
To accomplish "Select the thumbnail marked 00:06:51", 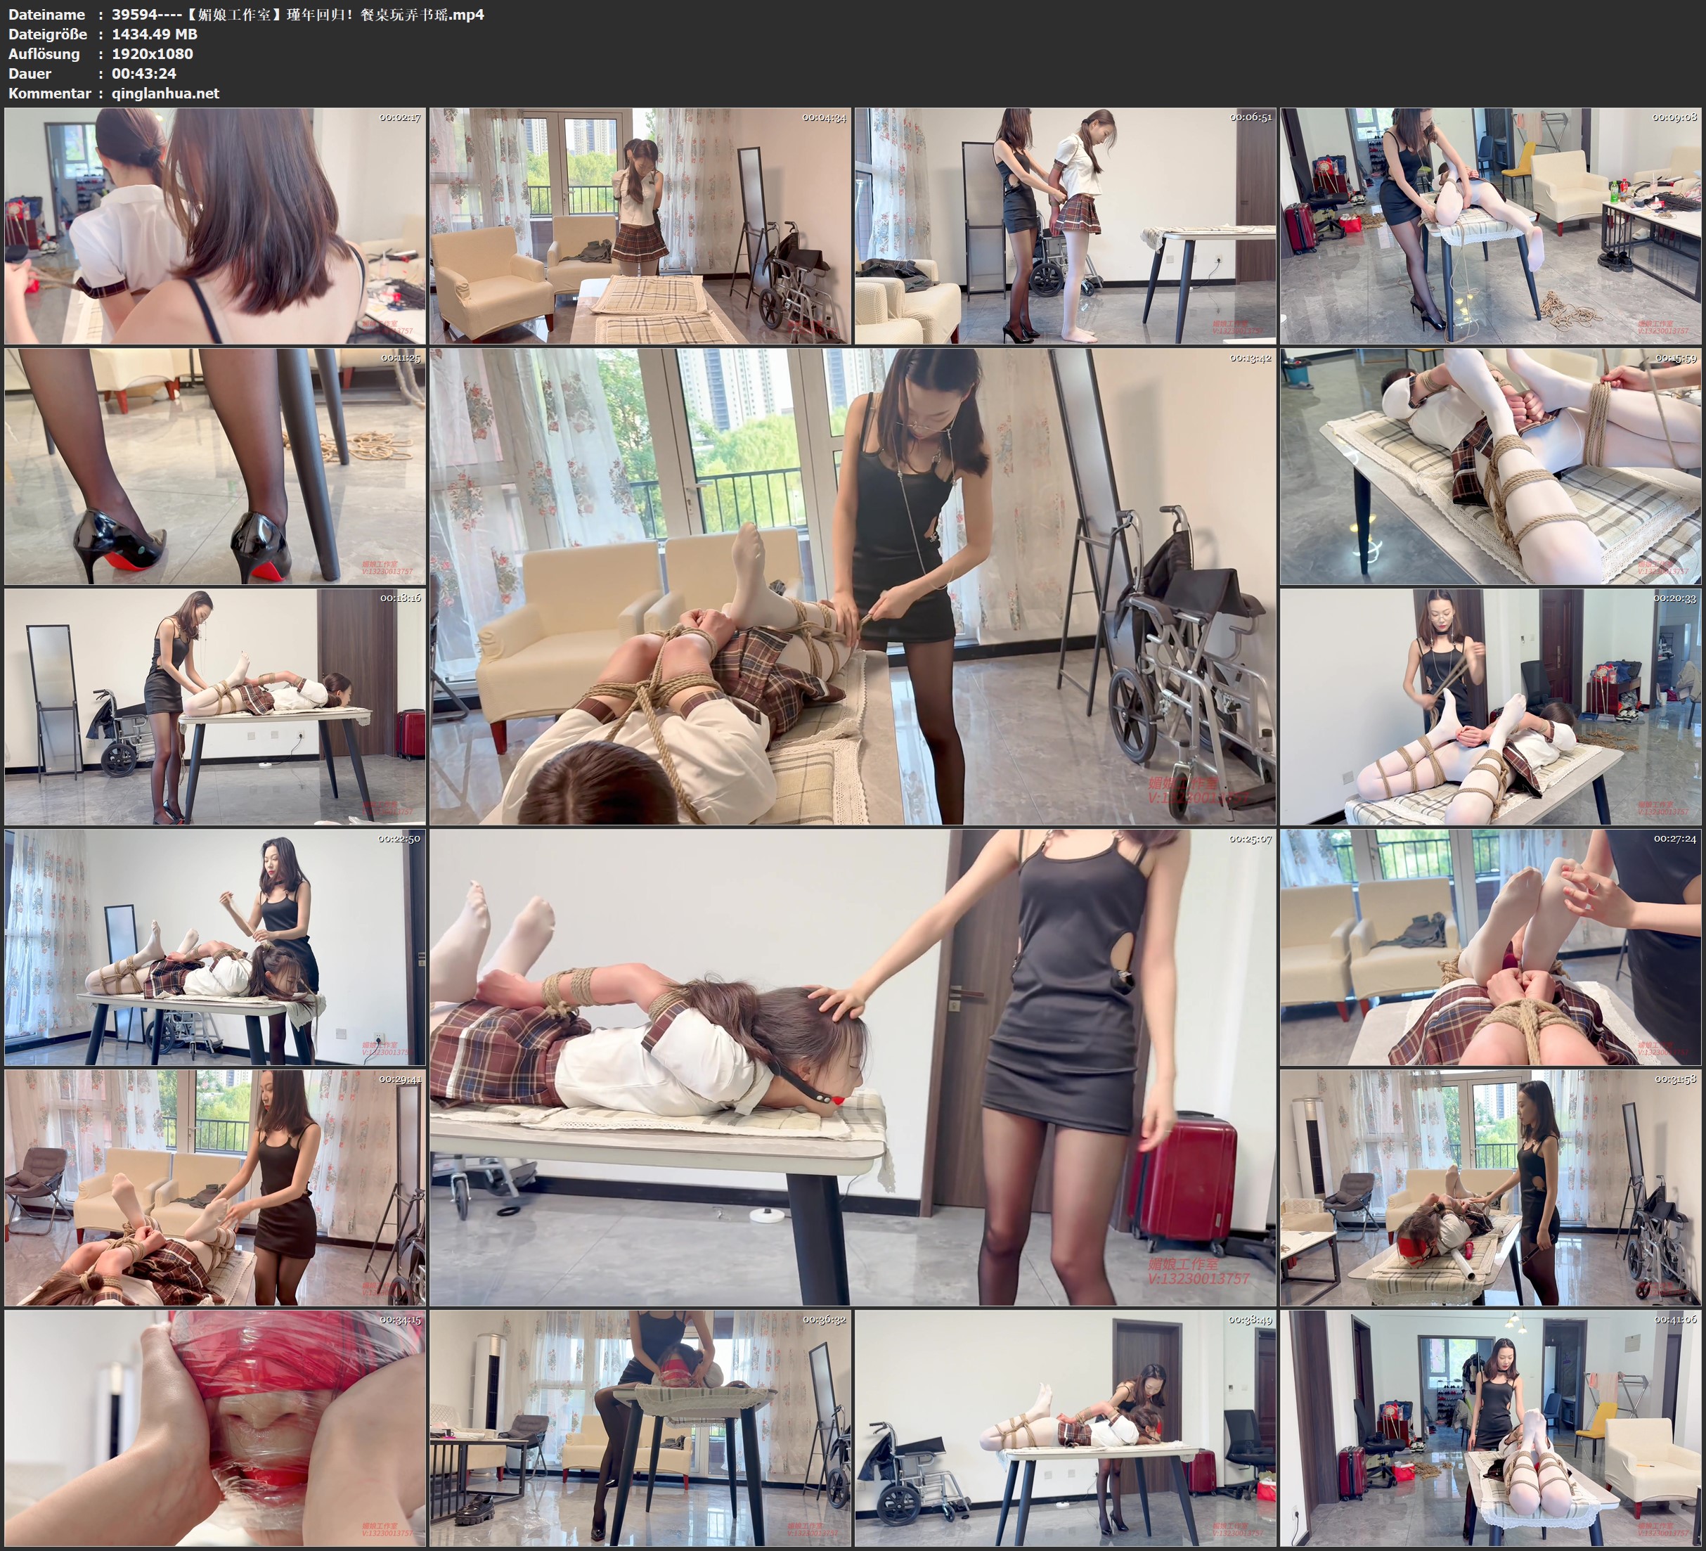I will click(1064, 225).
